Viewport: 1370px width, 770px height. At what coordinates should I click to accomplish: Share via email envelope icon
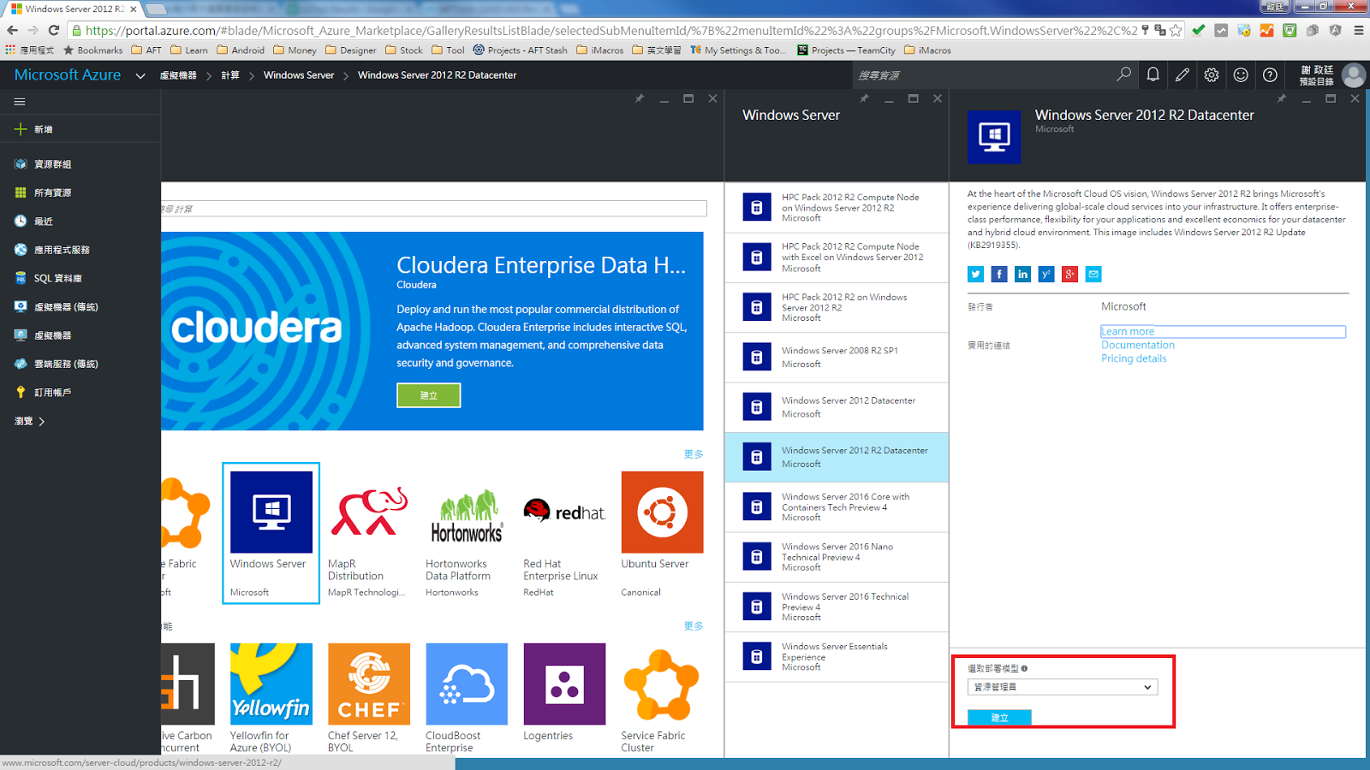pos(1093,274)
